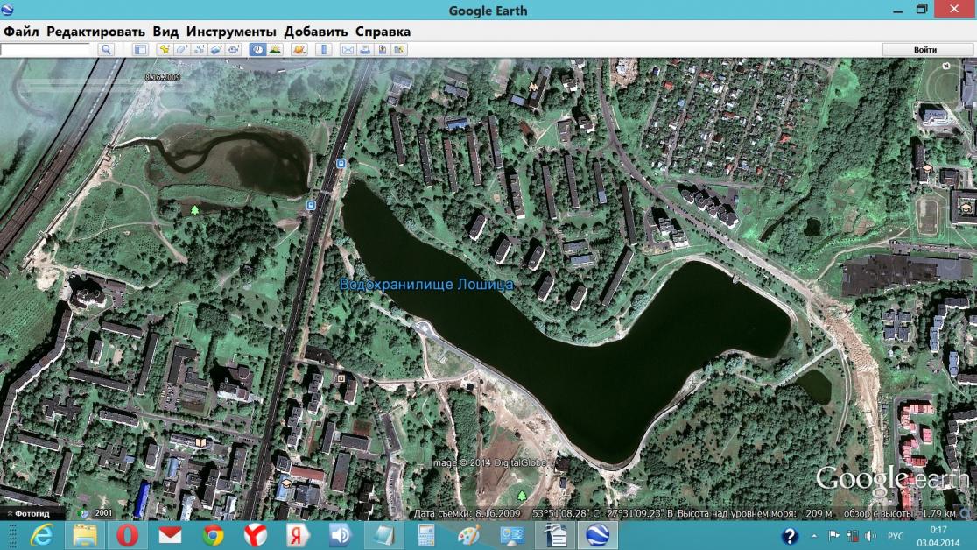
Task: Click the Фотогид button on map
Action: click(32, 512)
